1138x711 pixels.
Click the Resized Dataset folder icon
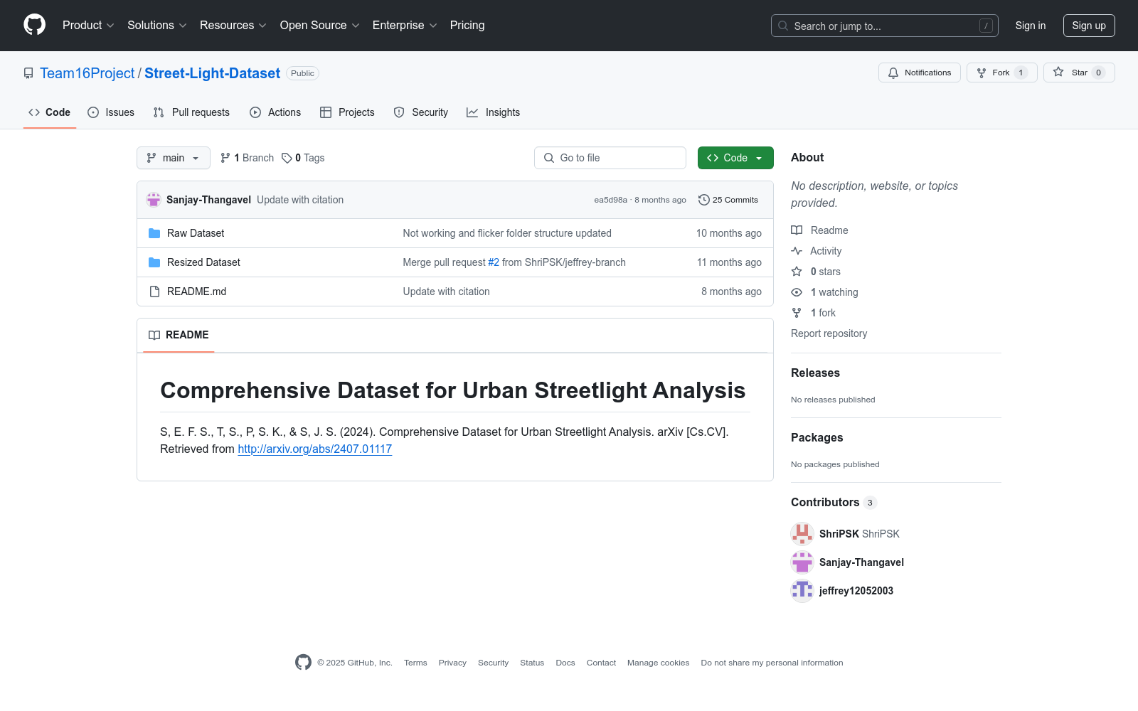click(154, 262)
